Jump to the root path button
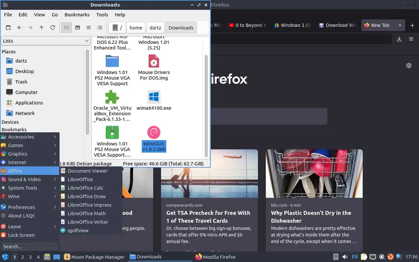 tap(117, 28)
